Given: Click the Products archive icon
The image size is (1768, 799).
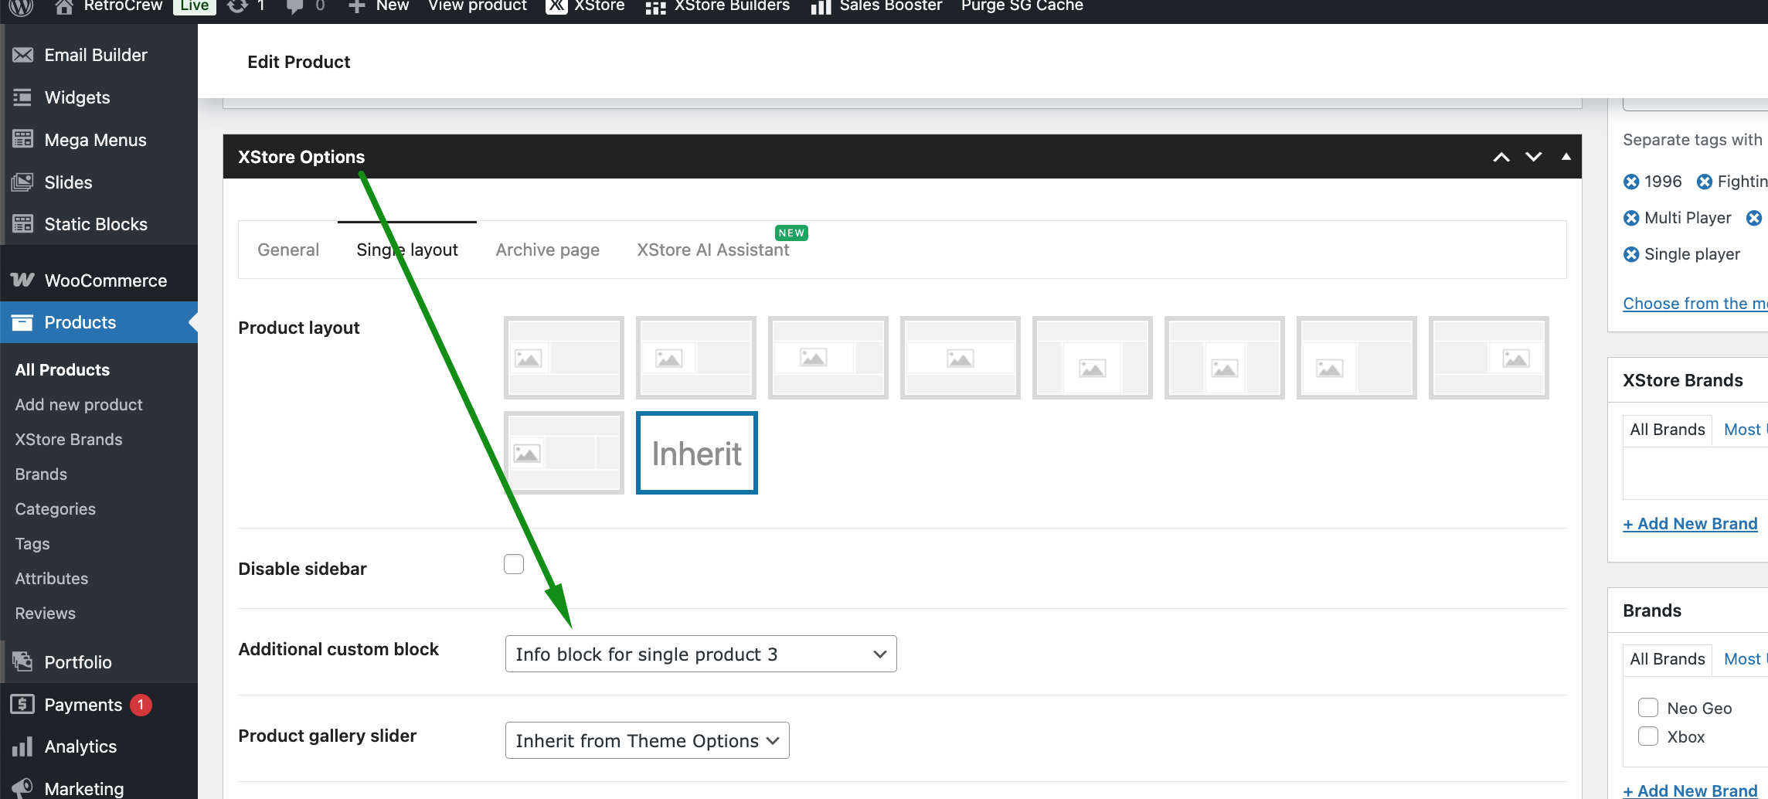Looking at the screenshot, I should tap(22, 322).
